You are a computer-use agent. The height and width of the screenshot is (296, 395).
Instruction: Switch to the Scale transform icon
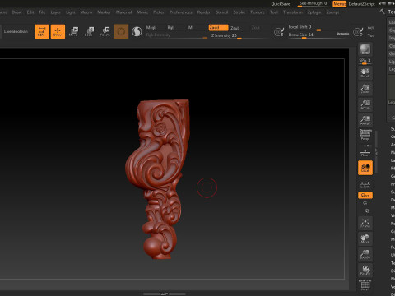89,31
